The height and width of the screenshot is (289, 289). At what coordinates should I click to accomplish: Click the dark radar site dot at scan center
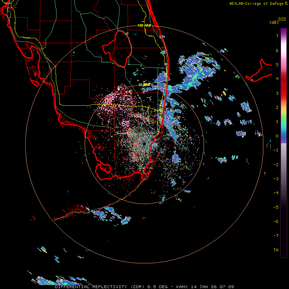144,144
